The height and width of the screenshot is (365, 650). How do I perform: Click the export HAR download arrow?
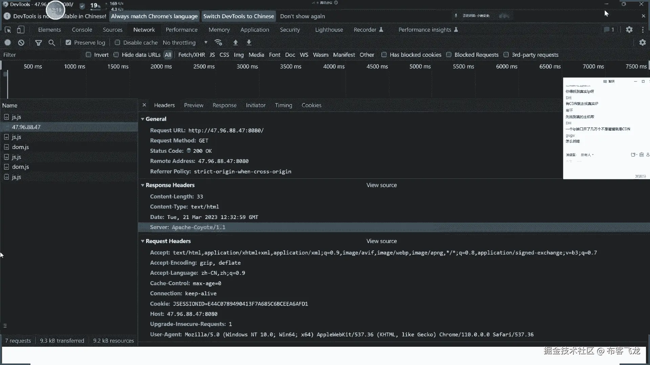coord(249,43)
